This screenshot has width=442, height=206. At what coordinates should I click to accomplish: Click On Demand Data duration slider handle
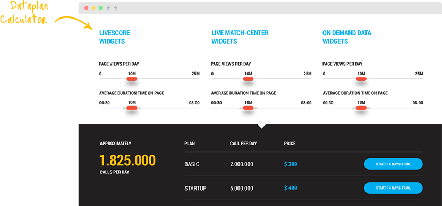click(x=361, y=108)
